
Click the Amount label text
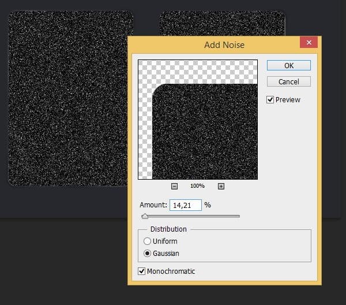(153, 205)
